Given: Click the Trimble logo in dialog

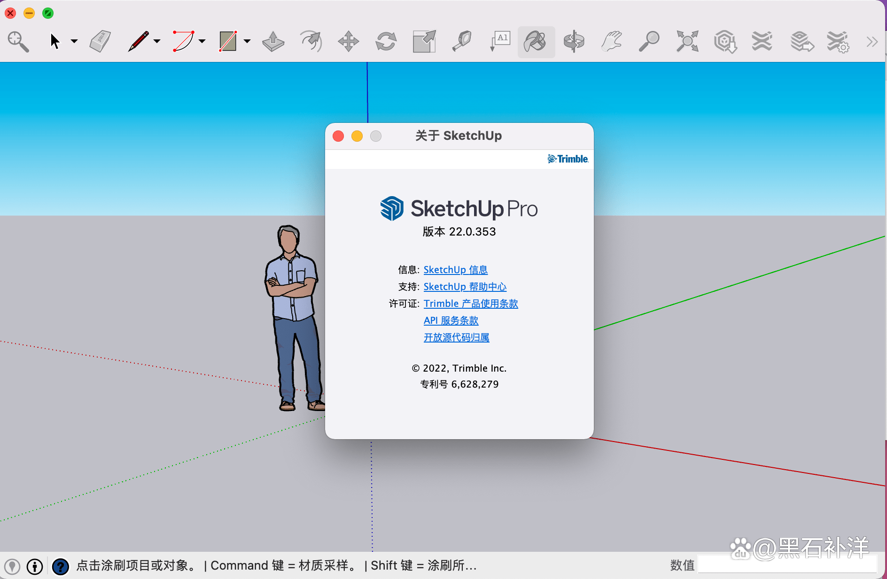Looking at the screenshot, I should [x=568, y=159].
